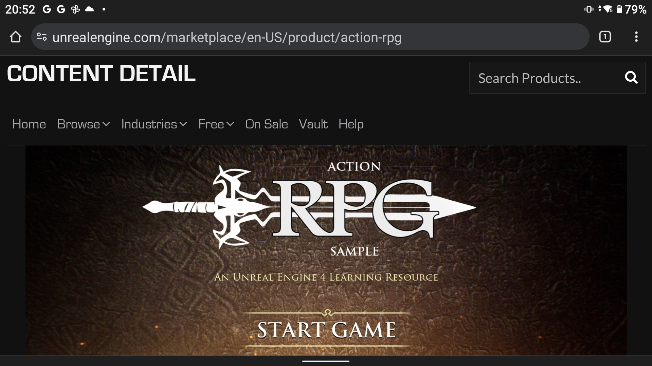
Task: Open the Vault page
Action: (x=313, y=124)
